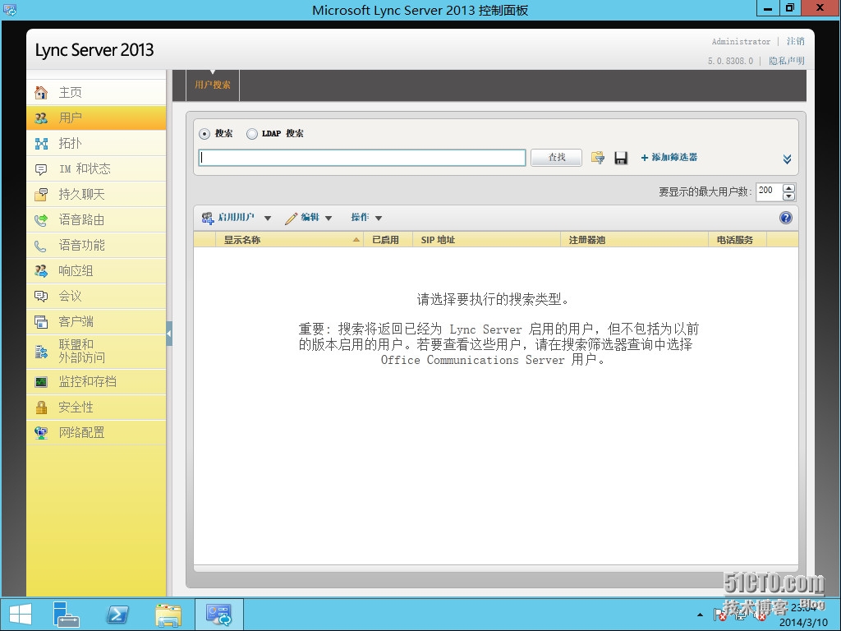Image resolution: width=841 pixels, height=631 pixels.
Task: Select Lync Control Panel taskbar icon
Action: click(218, 615)
